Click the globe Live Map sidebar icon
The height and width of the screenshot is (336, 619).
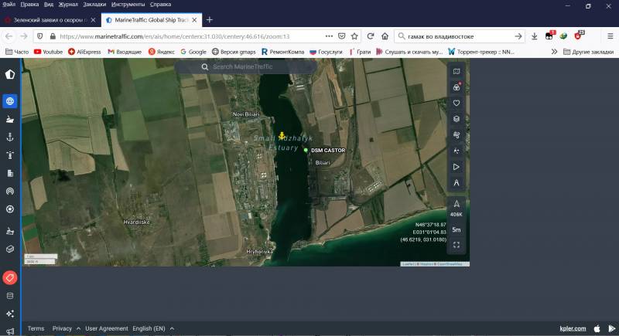coord(10,101)
